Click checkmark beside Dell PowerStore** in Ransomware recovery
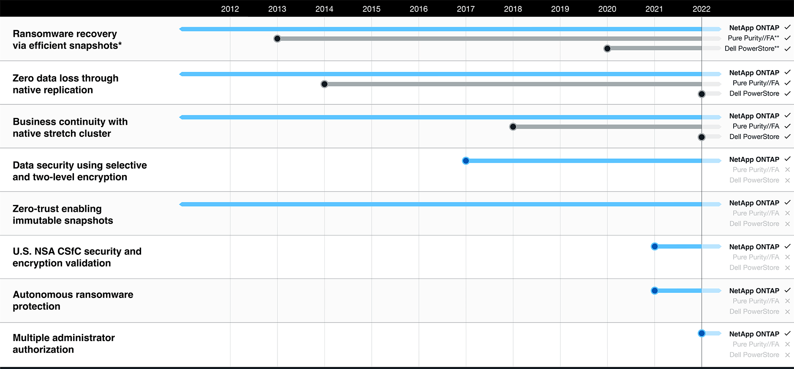794x369 pixels. point(787,49)
